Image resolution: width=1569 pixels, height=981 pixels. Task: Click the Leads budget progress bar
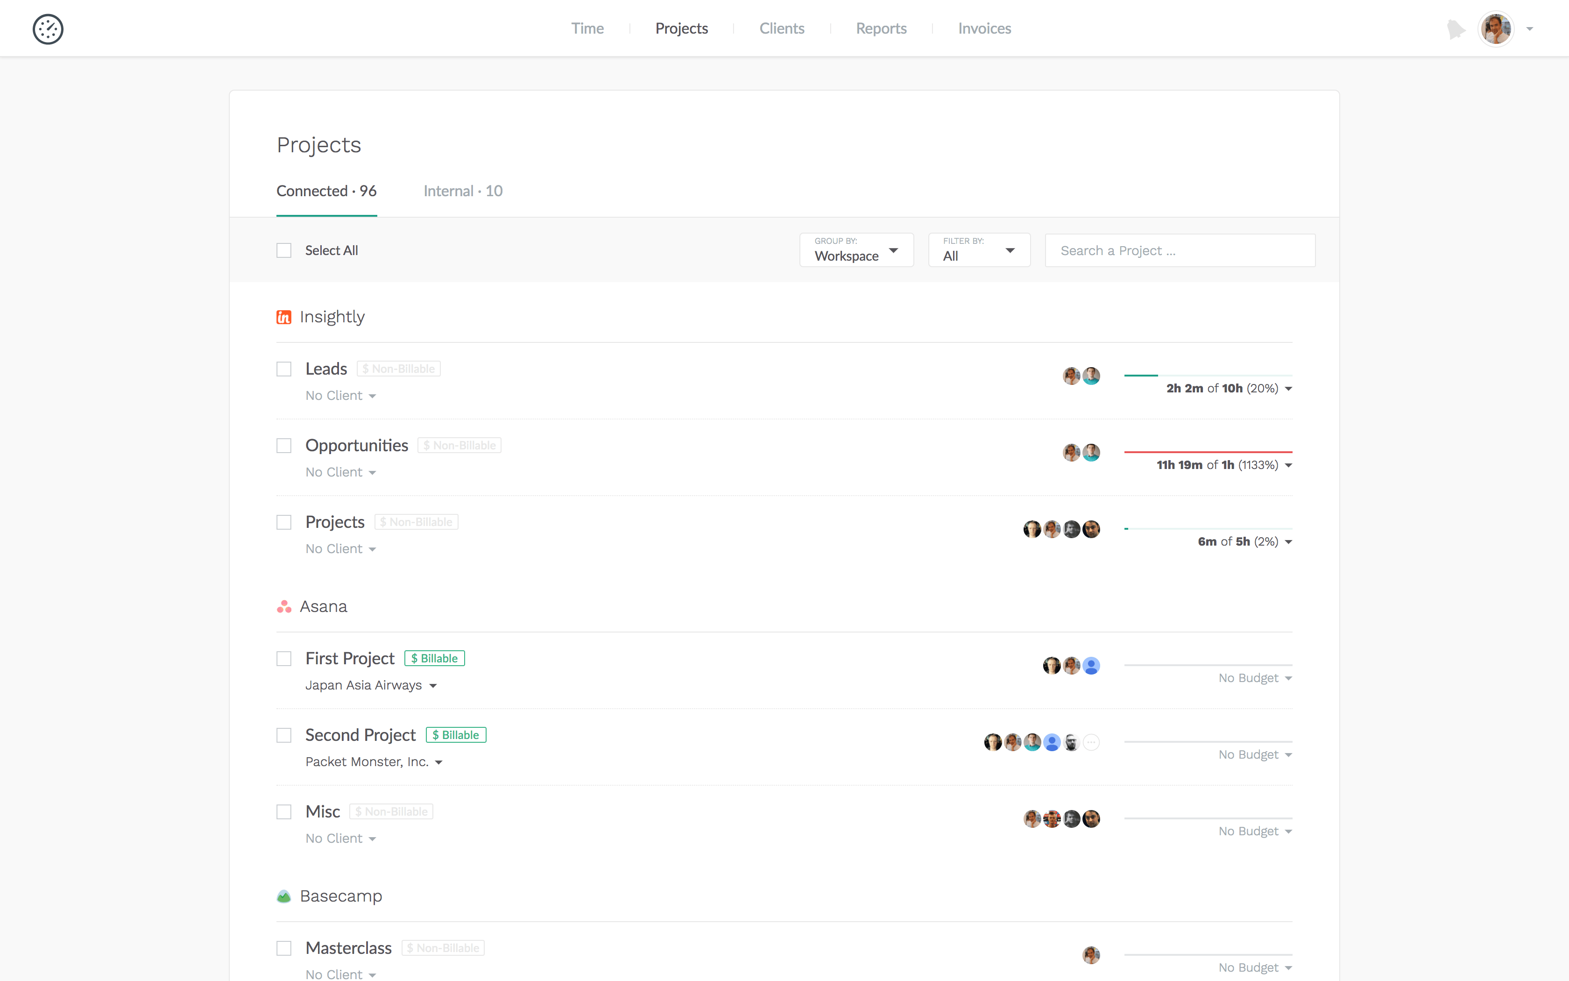tap(1208, 375)
